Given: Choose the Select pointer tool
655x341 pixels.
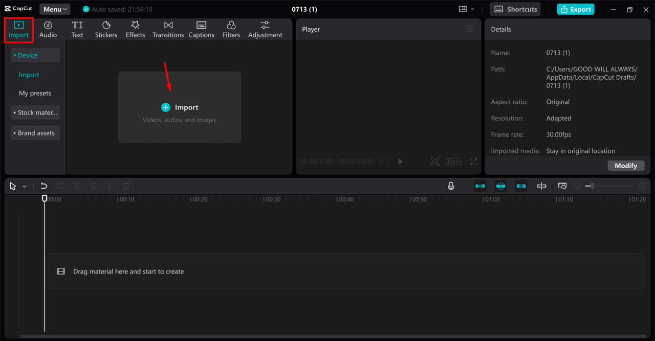Looking at the screenshot, I should [x=13, y=186].
